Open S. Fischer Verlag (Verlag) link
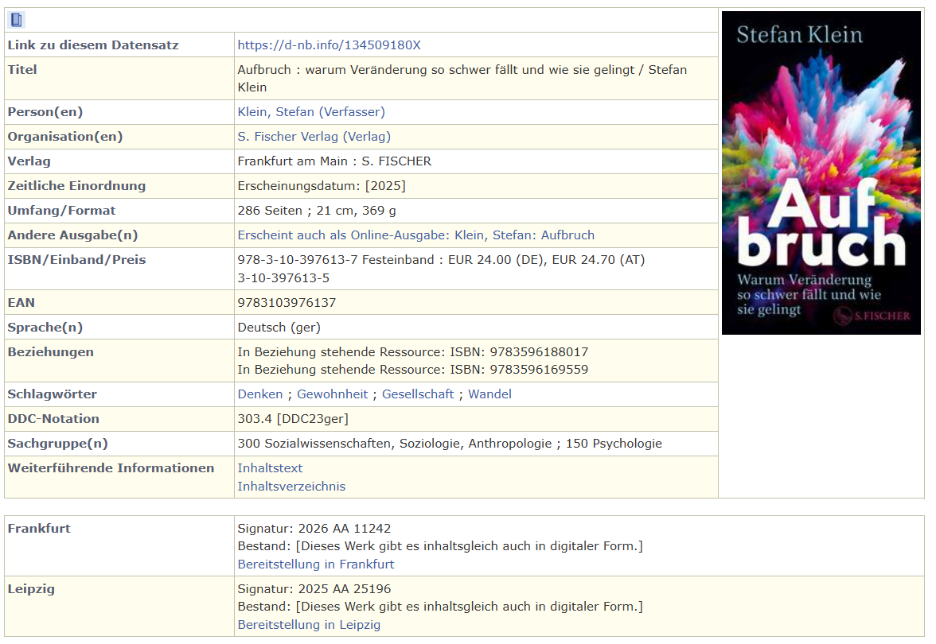Viewport: 936px width, 644px height. click(x=314, y=137)
